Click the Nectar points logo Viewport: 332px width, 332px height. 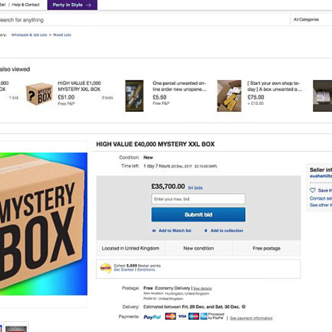106,268
